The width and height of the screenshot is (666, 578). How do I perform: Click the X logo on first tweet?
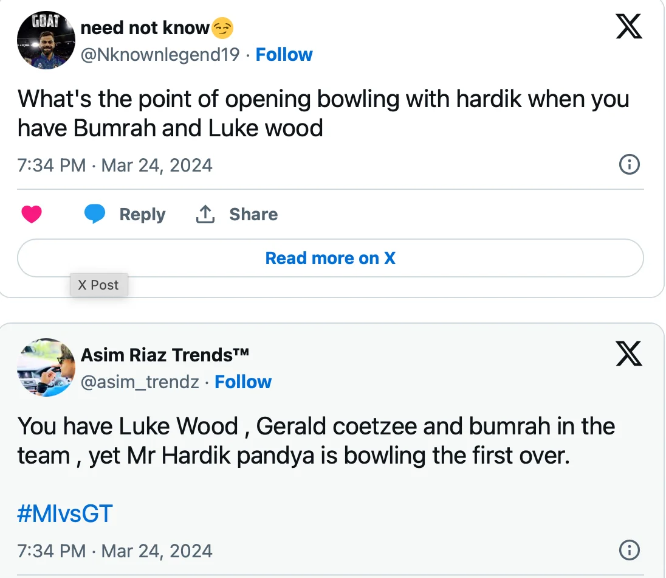[629, 26]
